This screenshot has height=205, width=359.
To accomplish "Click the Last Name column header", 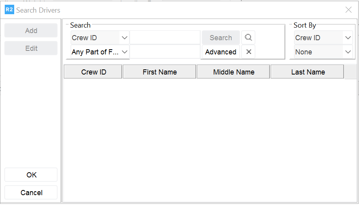I will (x=308, y=72).
